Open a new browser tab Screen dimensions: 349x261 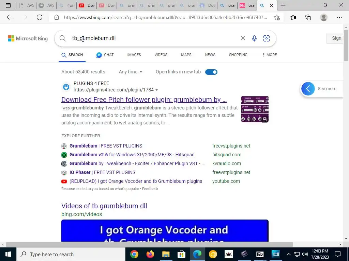click(283, 5)
